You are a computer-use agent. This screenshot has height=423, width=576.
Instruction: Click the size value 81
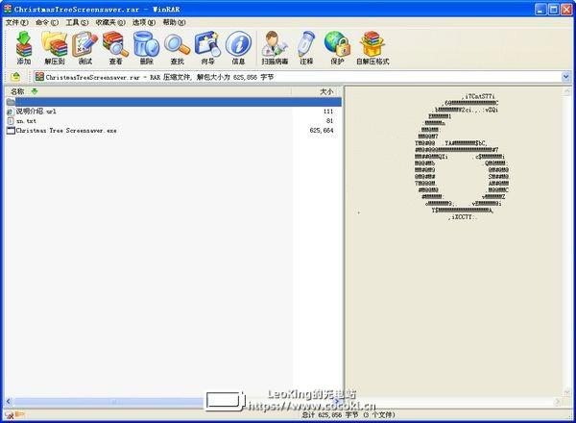click(329, 120)
